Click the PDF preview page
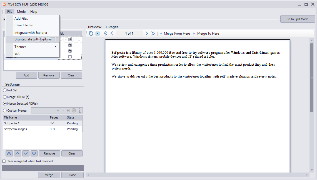Image resolution: width=317 pixels, height=180 pixels. (x=198, y=106)
